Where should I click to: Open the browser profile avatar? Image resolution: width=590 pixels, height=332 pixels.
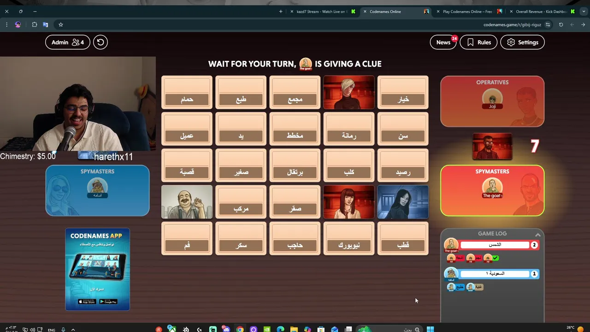point(18,24)
